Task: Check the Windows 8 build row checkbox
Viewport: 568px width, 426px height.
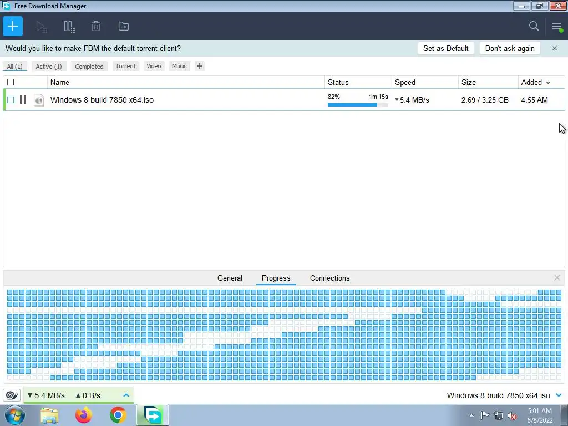Action: [11, 100]
